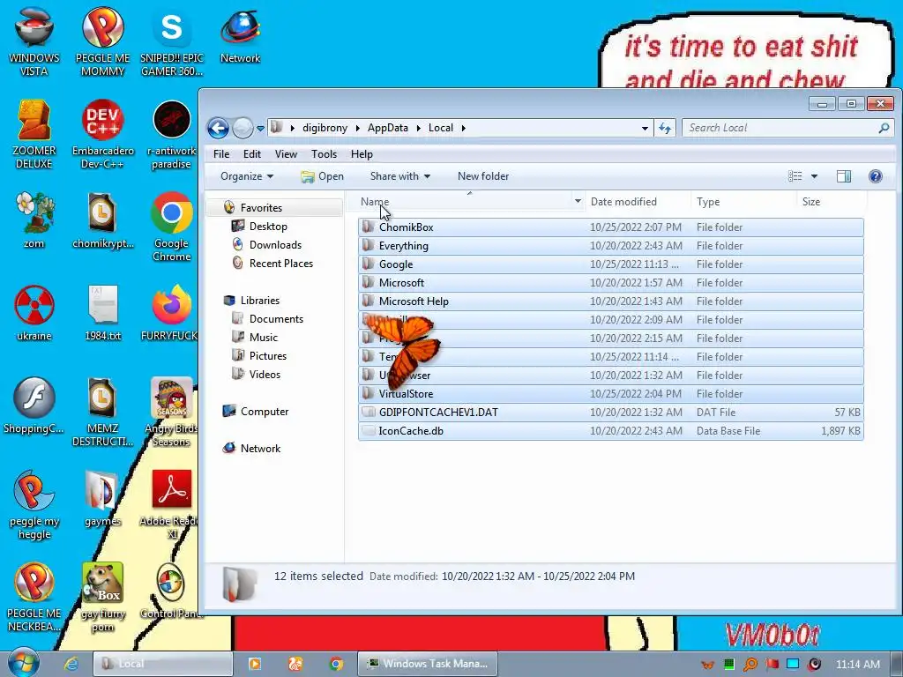Click the AppData breadcrumb in address bar

coord(388,128)
